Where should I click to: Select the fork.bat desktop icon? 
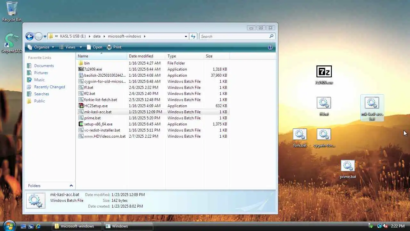300,137
